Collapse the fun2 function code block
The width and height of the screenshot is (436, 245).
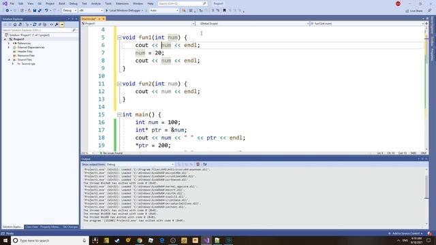click(119, 84)
